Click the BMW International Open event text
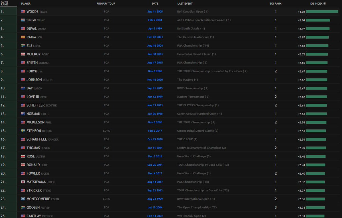Viewport: 342px width, 218px height. click(196, 199)
